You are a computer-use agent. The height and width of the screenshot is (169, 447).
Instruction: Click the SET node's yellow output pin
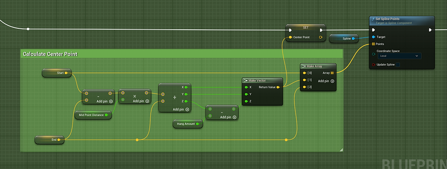[321, 37]
